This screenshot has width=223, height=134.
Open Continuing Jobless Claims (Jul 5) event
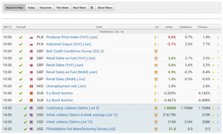[x=72, y=108]
